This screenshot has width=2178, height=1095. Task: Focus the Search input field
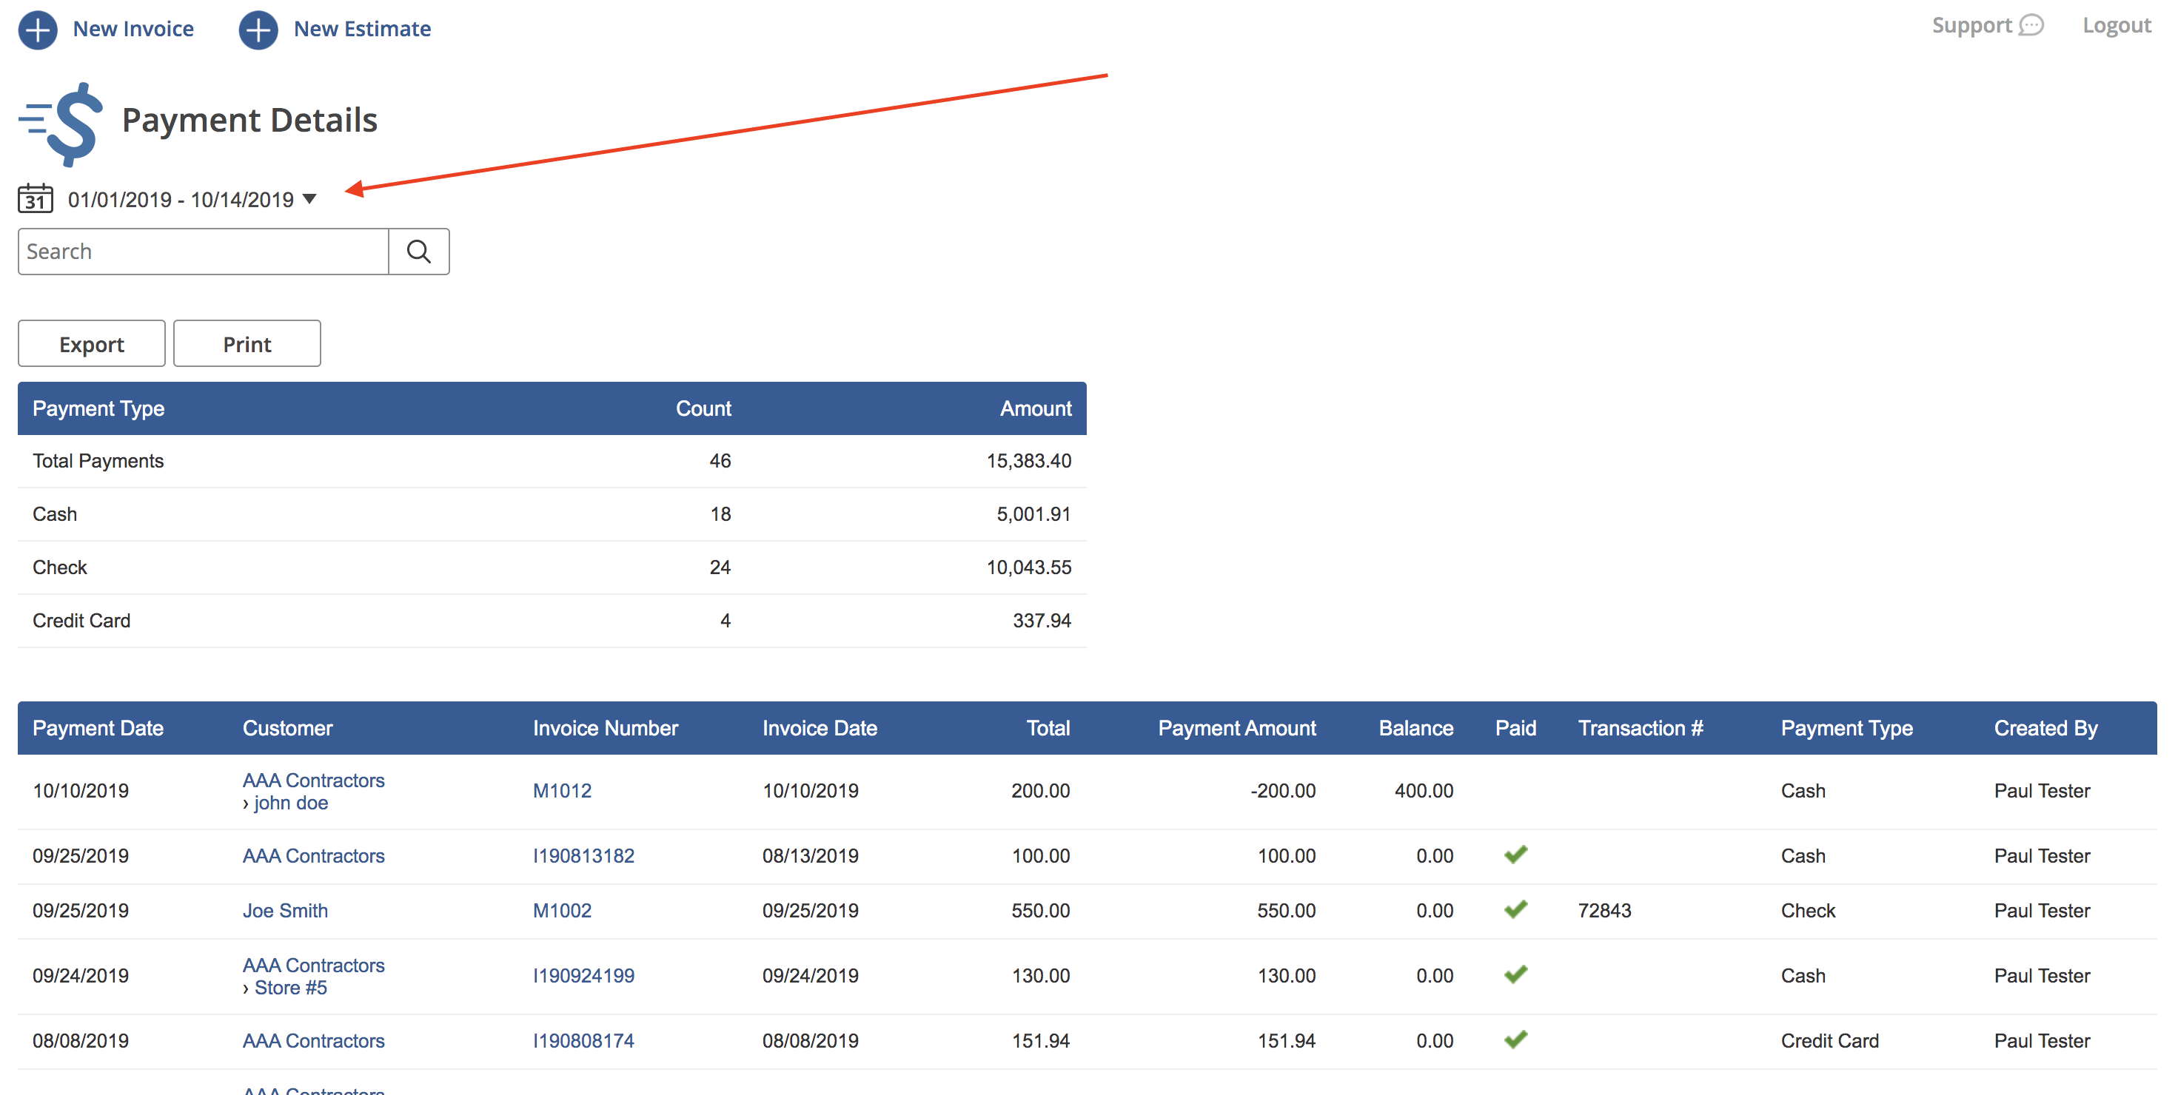coord(203,252)
